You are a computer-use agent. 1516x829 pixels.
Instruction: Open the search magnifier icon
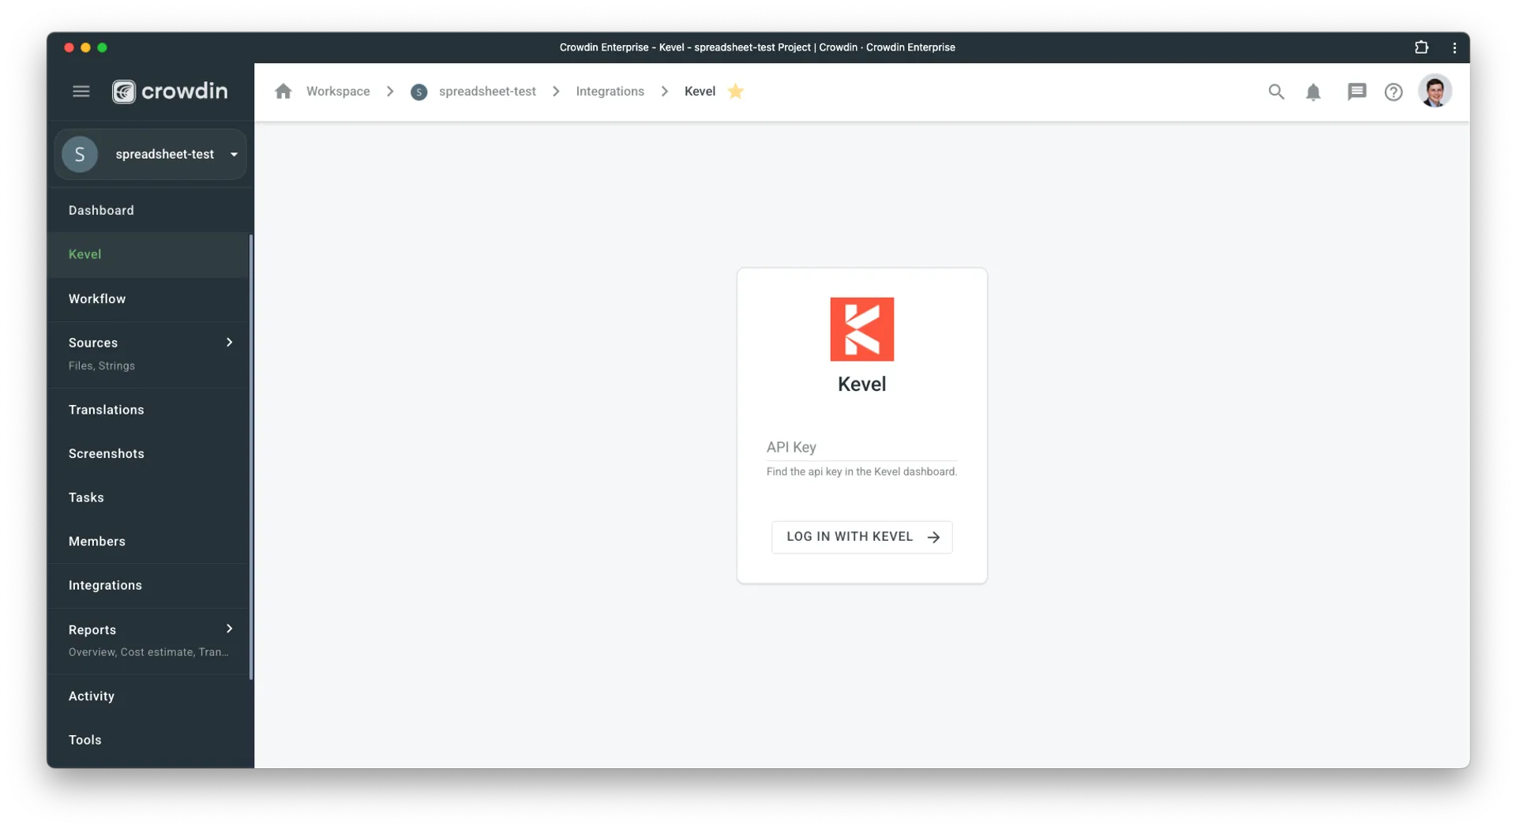click(x=1276, y=92)
